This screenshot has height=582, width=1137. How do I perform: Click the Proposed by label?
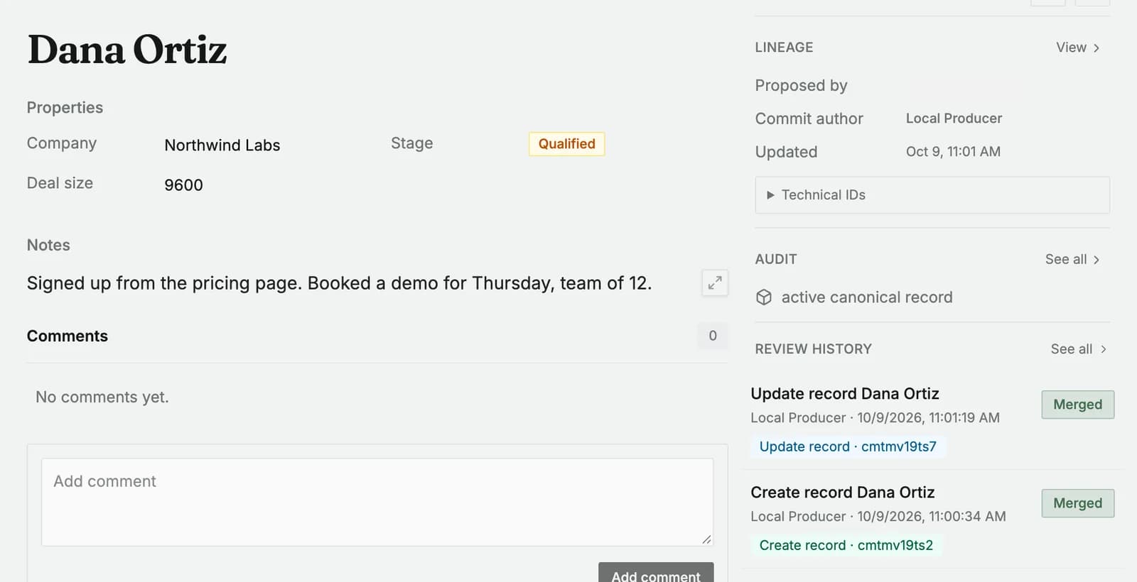801,86
